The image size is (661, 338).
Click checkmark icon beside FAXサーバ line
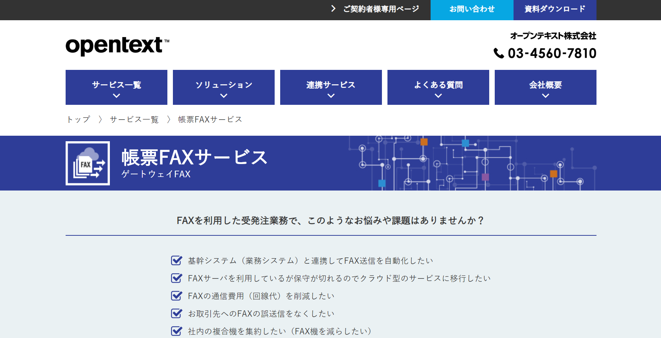pos(177,278)
